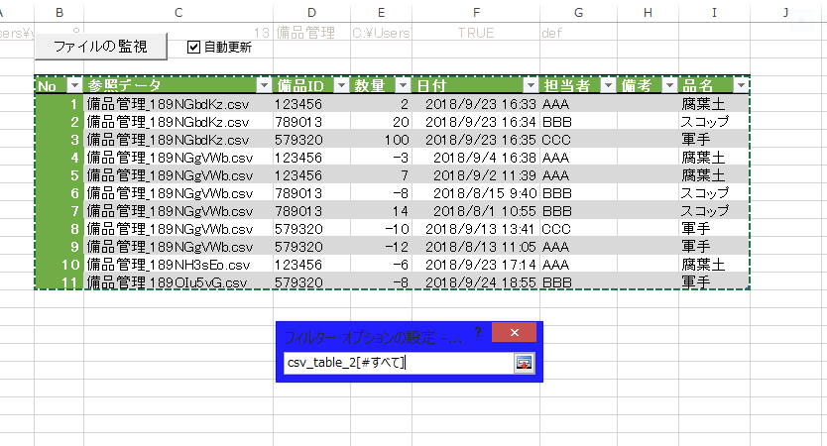Open the 参照データ column filter dropdown

[263, 85]
